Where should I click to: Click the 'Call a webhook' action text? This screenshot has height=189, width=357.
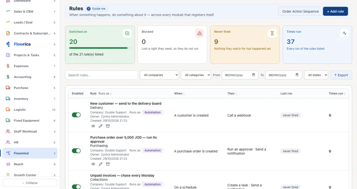tap(239, 115)
